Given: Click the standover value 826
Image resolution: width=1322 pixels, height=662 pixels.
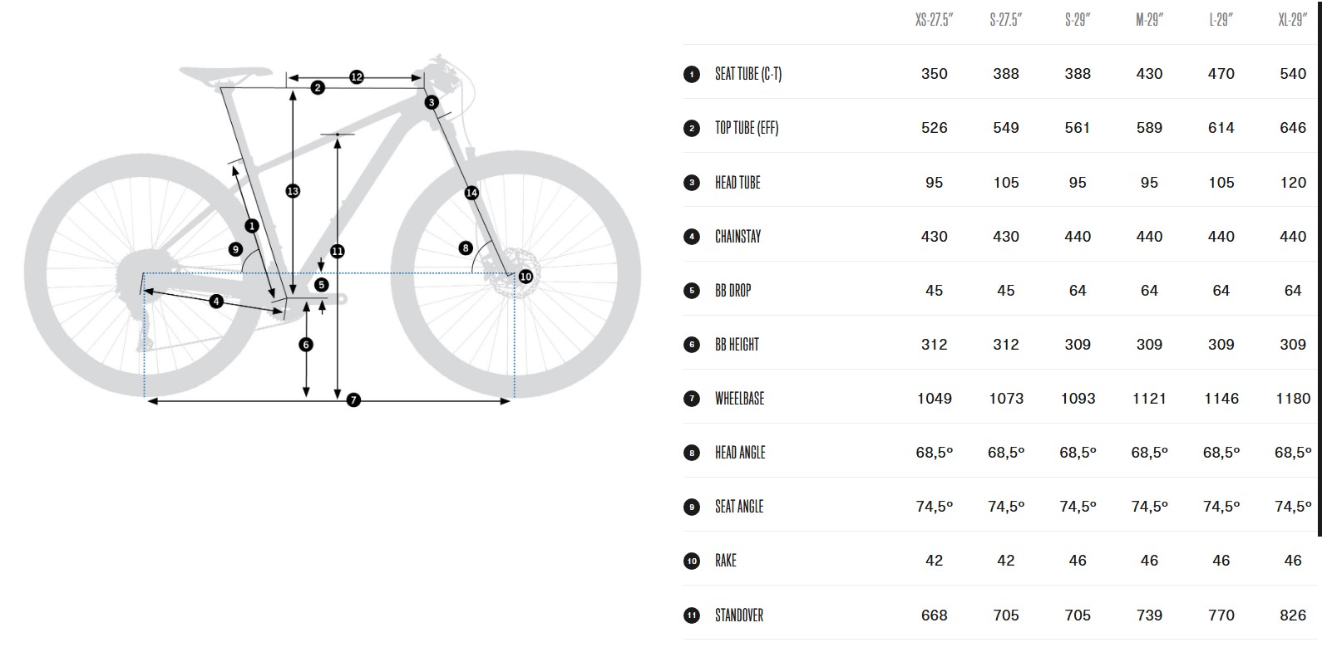Looking at the screenshot, I should pos(1292,615).
